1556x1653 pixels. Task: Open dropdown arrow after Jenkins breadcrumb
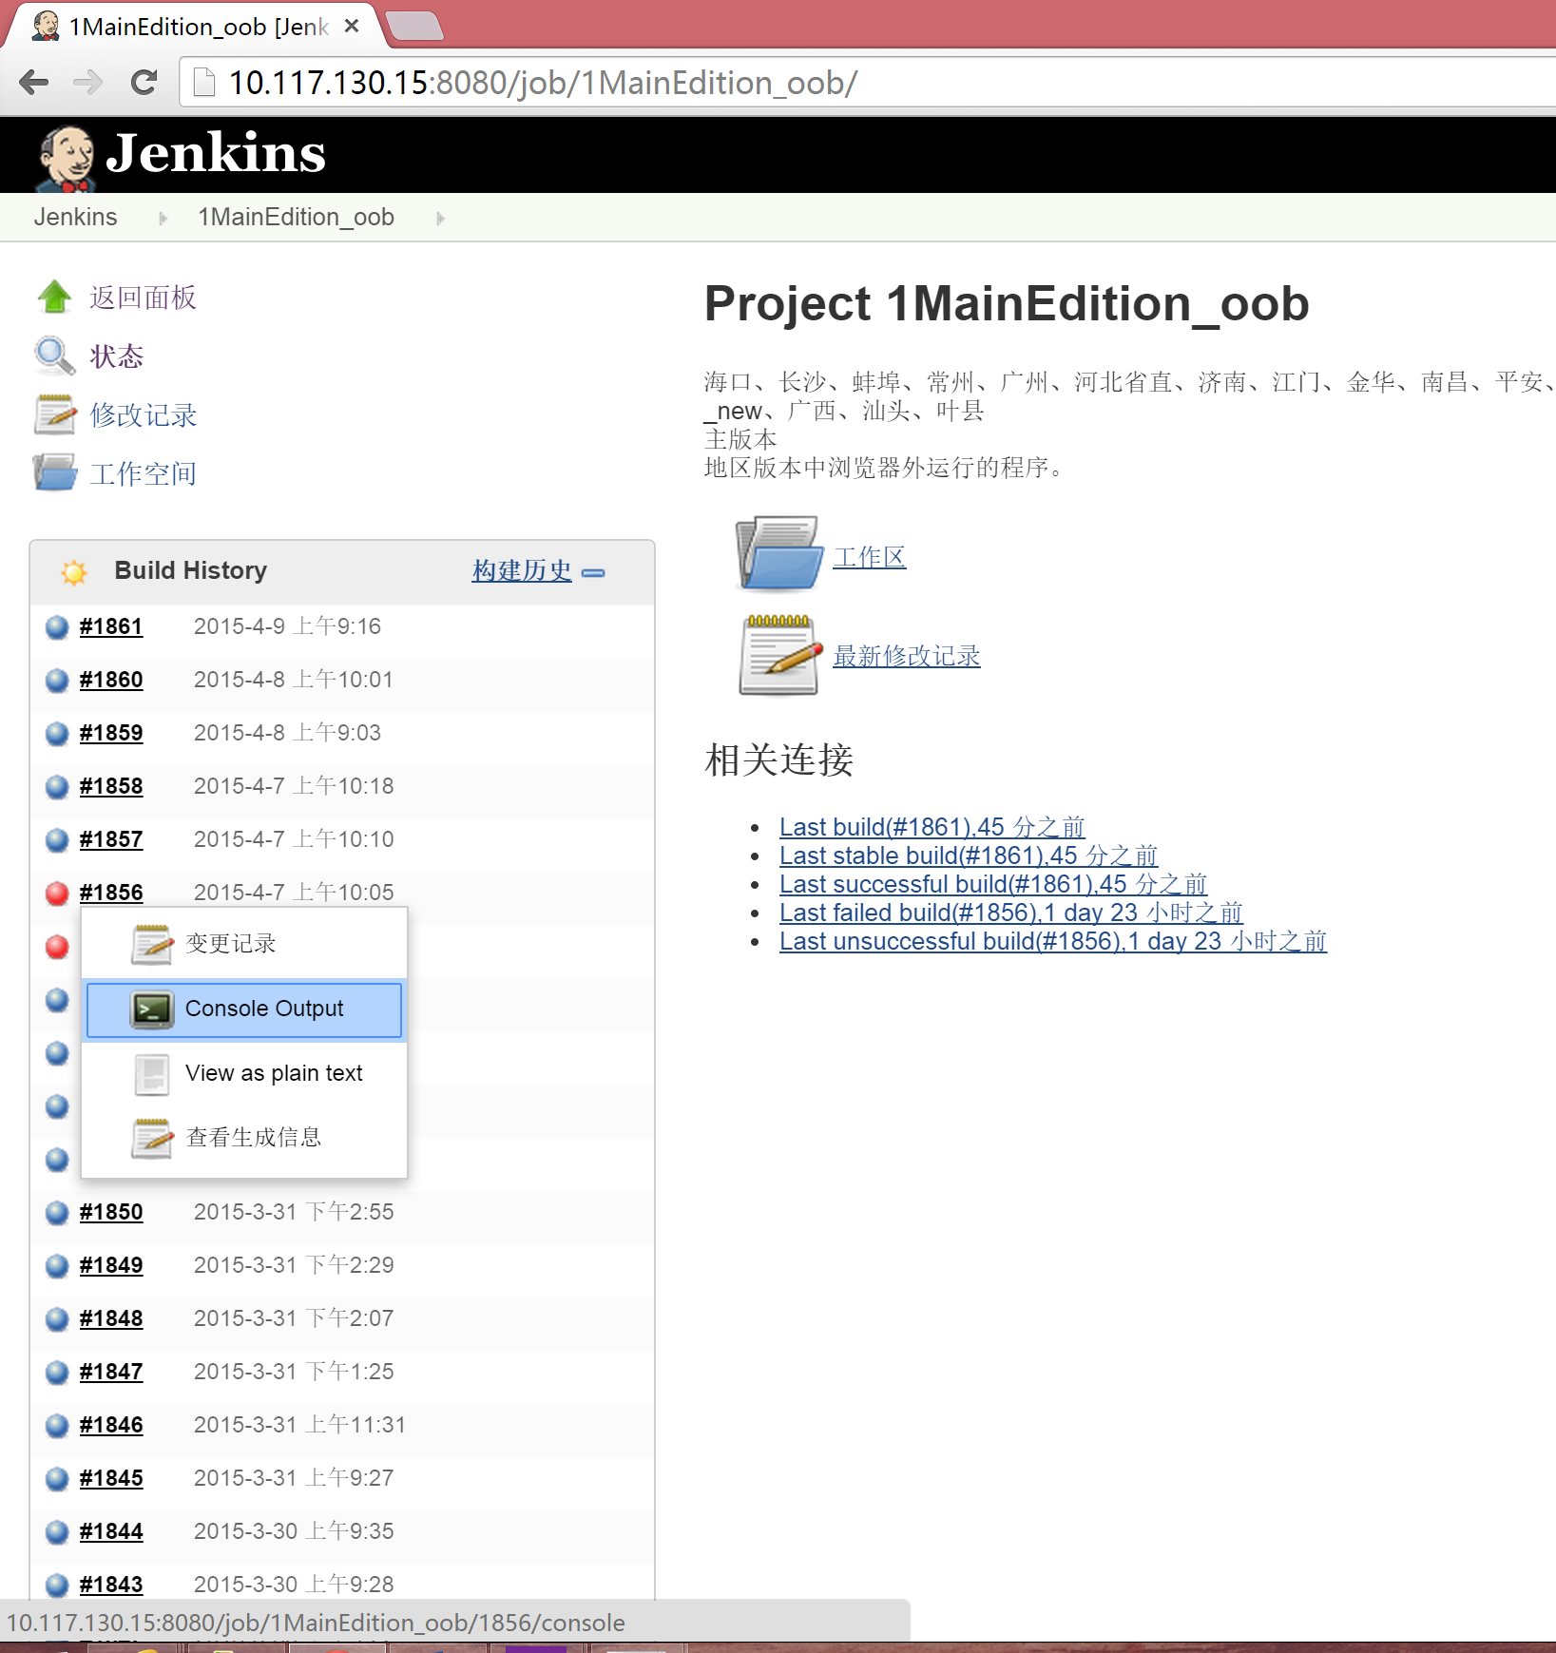[x=163, y=219]
